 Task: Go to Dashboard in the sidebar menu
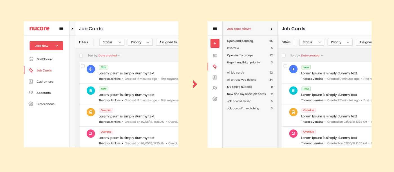tap(45, 59)
